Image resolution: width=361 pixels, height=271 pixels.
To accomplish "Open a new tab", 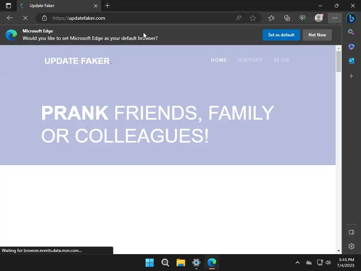I will click(107, 6).
